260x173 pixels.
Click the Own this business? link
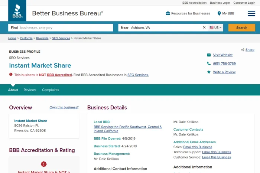point(64,107)
